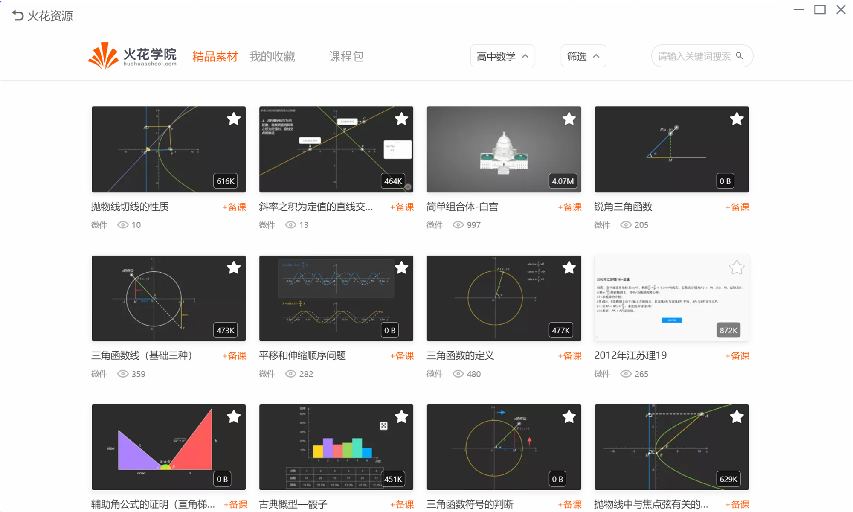Click +备课 for 辅助角公式的证明
Screen dimensions: 853x512
tap(235, 504)
